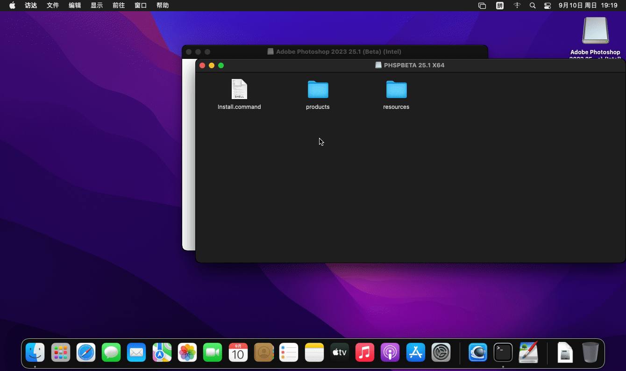Click the resources folder name label
Viewport: 626px width, 371px height.
pyautogui.click(x=396, y=107)
